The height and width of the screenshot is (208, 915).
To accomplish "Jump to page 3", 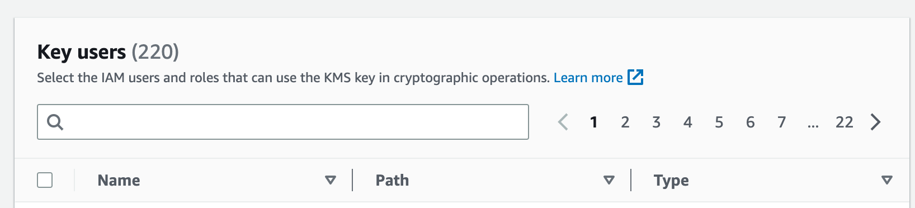I will [657, 122].
